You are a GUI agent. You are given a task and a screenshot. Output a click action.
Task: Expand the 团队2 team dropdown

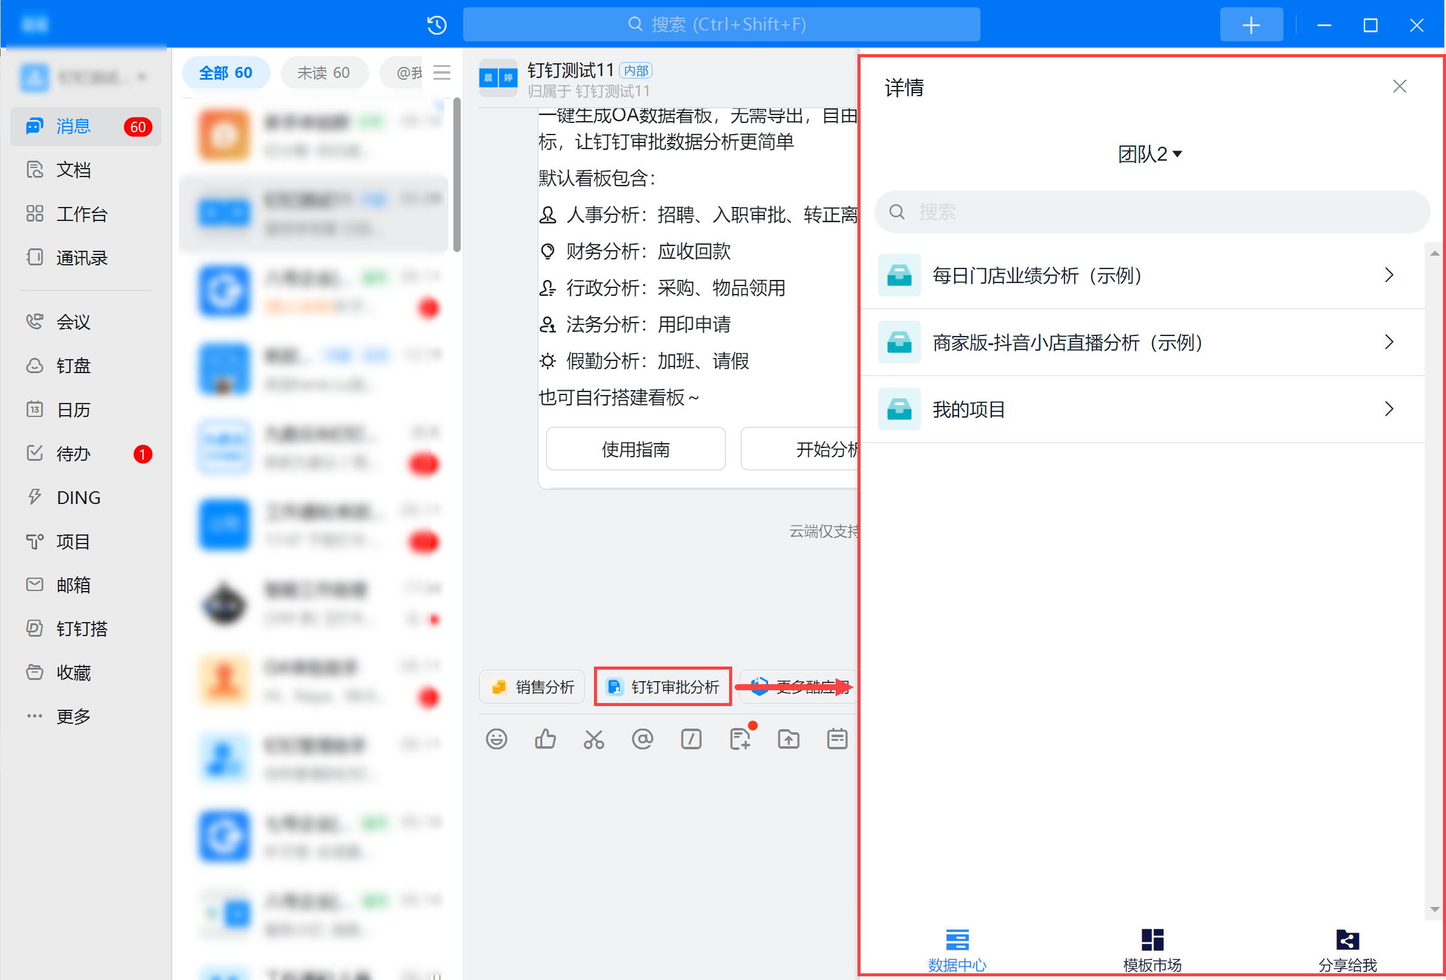1149,153
